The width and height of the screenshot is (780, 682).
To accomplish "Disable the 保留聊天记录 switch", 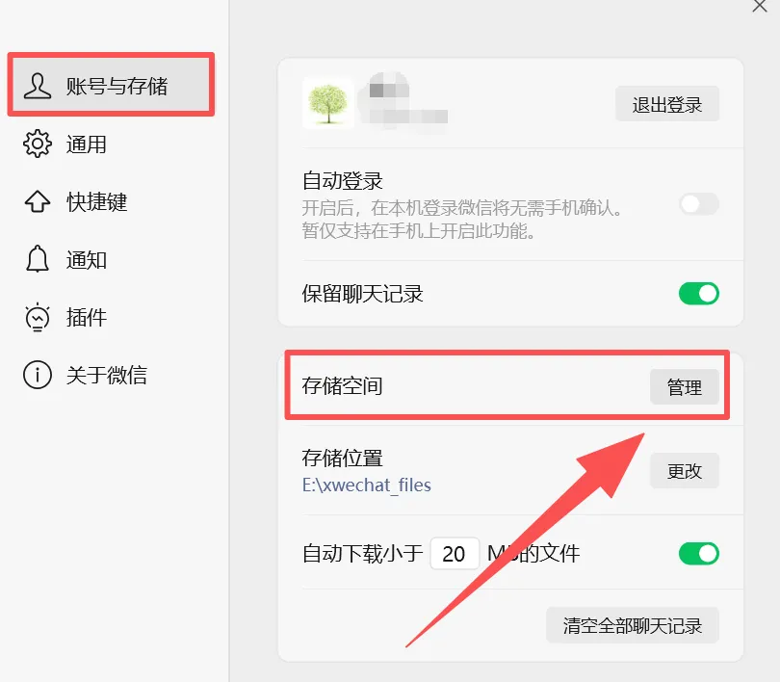I will (x=698, y=294).
